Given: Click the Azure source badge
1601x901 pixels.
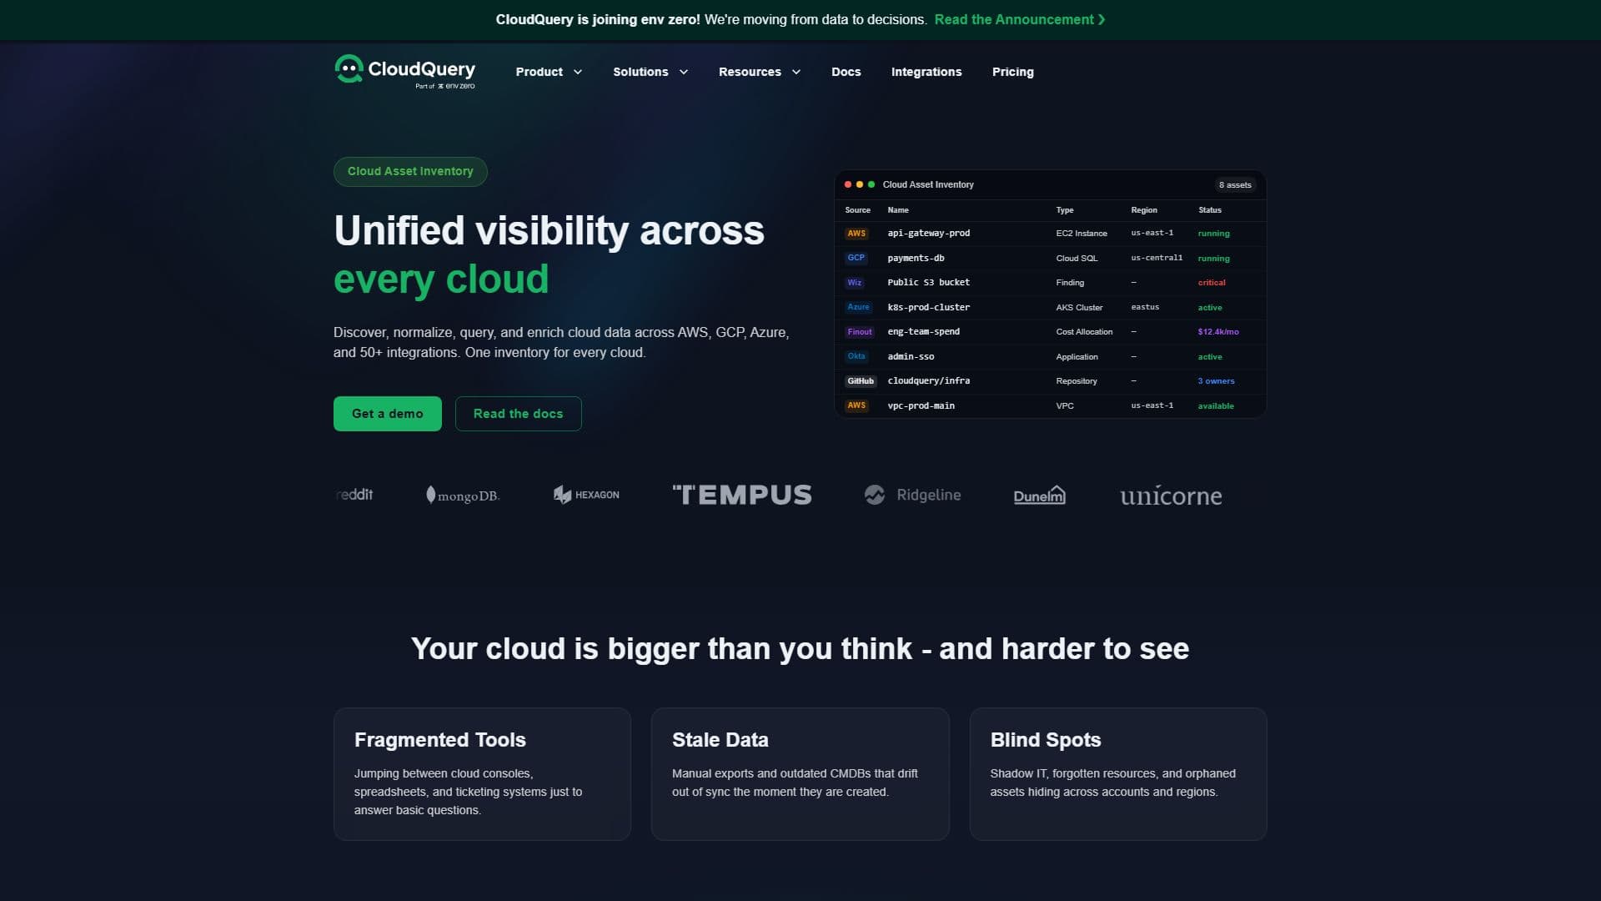Looking at the screenshot, I should click(858, 307).
